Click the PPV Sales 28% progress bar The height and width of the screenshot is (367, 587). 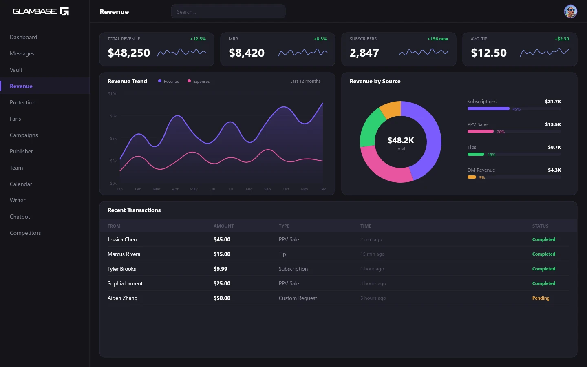481,132
